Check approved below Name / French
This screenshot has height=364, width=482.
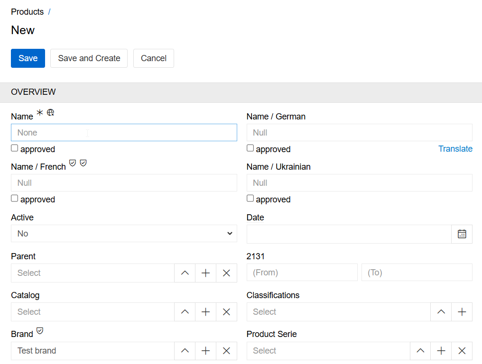pos(14,198)
